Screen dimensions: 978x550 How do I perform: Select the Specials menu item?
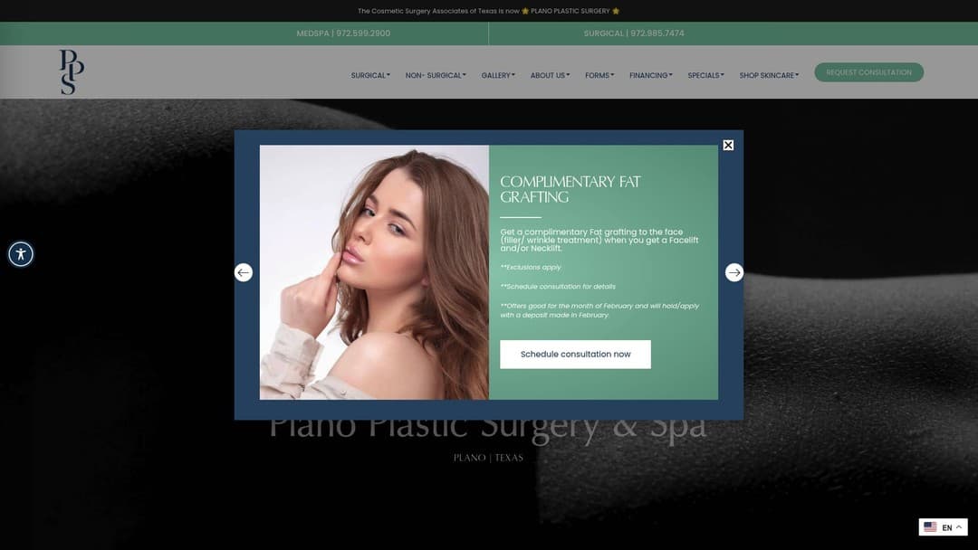click(x=705, y=75)
